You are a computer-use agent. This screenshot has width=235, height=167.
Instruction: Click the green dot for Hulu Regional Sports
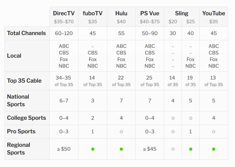(x=121, y=149)
